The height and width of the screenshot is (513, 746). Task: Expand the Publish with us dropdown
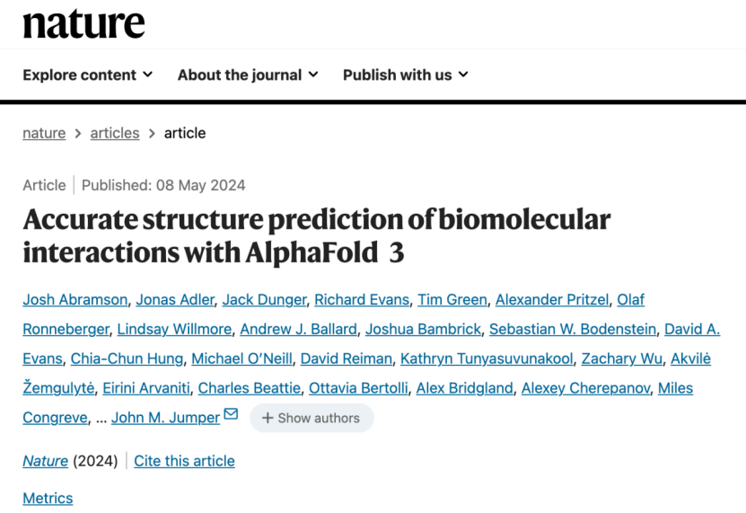tap(406, 75)
